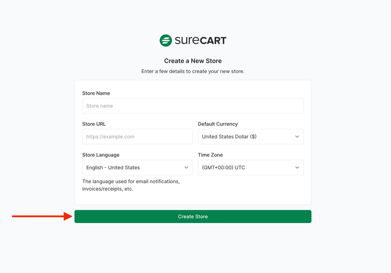Click the Store URL label

click(94, 124)
